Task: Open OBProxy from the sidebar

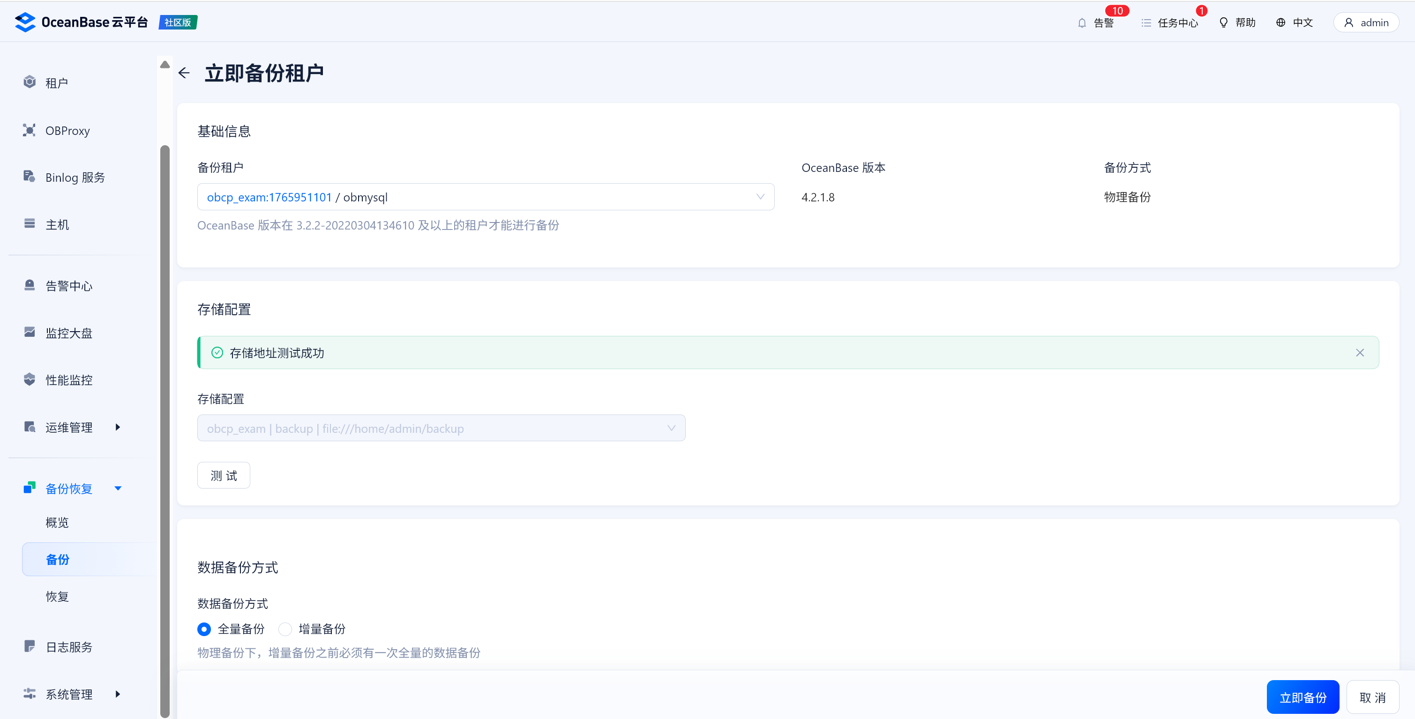Action: tap(67, 131)
